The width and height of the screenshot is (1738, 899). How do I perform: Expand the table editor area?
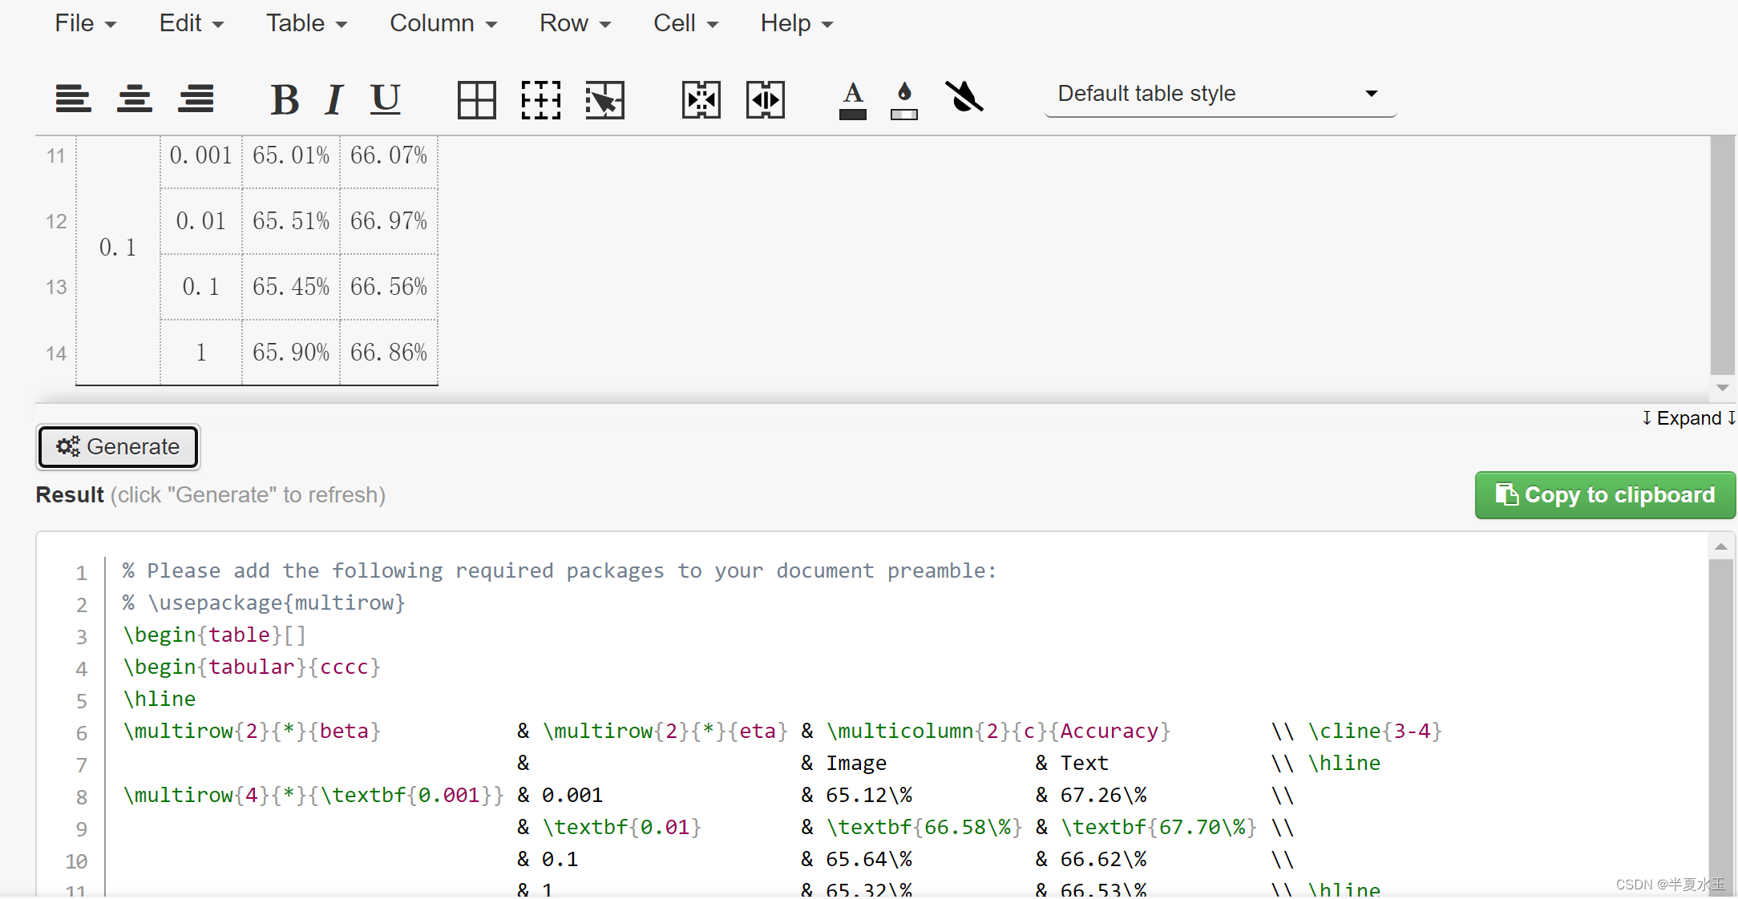[1687, 418]
